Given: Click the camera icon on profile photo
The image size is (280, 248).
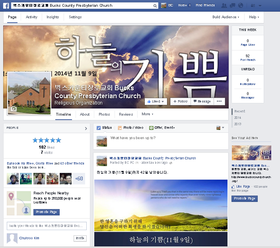Looking at the screenshot, I should [x=14, y=108].
